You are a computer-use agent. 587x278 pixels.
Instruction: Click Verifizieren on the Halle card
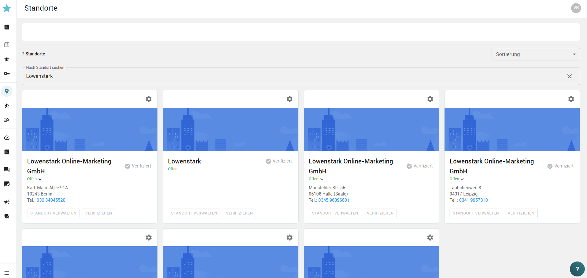380,213
